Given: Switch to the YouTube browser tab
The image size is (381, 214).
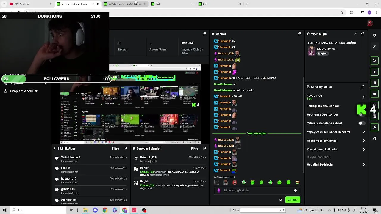Looking at the screenshot, I should click(x=30, y=4).
